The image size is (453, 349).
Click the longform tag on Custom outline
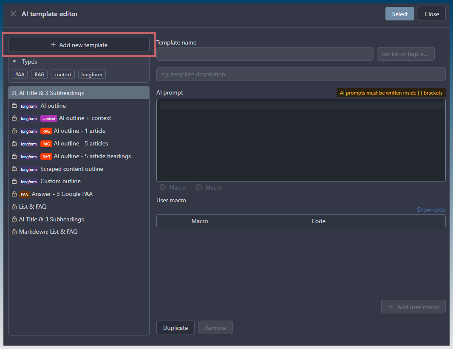coord(28,181)
